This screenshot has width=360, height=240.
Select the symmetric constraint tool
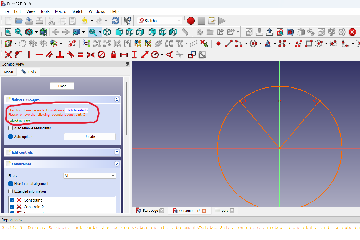(91, 55)
